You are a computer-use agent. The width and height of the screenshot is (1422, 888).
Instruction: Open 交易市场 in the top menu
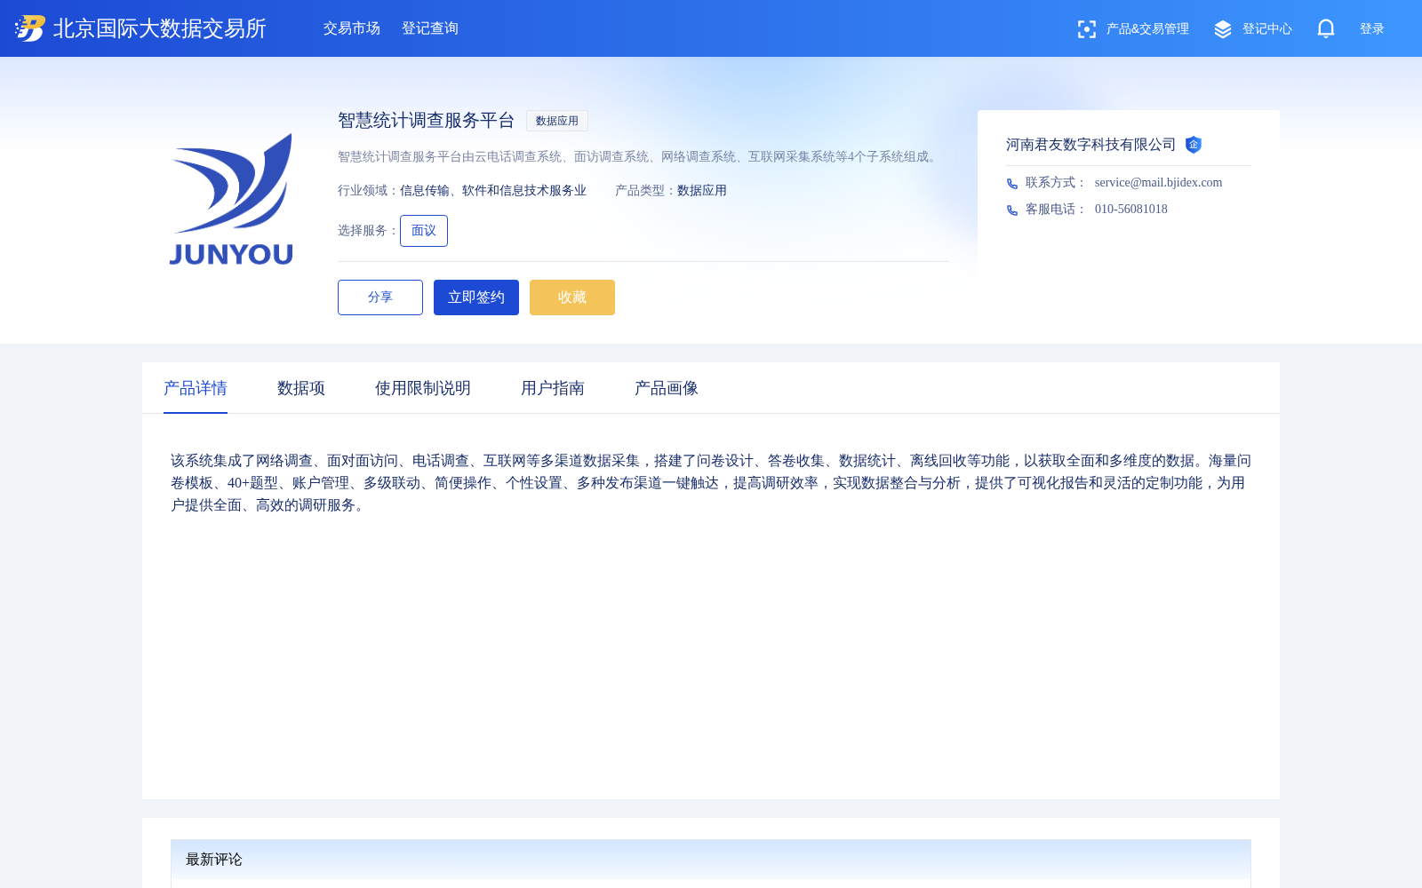(x=352, y=28)
